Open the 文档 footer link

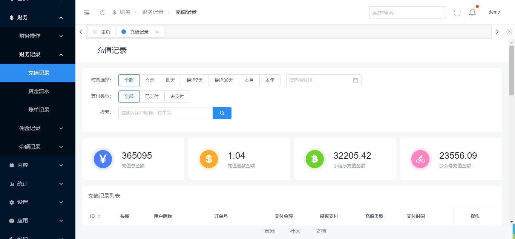[x=321, y=231]
